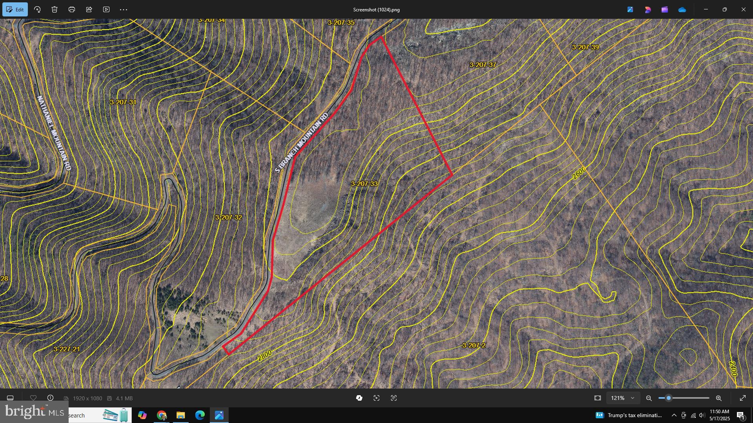
Task: Start the slideshow from the play icon
Action: pyautogui.click(x=106, y=9)
